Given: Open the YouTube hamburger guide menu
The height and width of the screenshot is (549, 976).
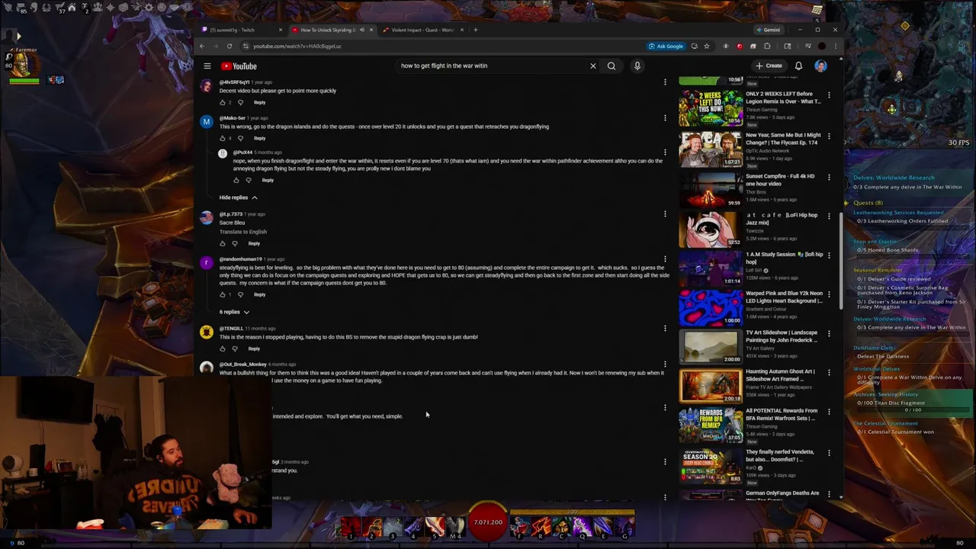Looking at the screenshot, I should (x=207, y=66).
